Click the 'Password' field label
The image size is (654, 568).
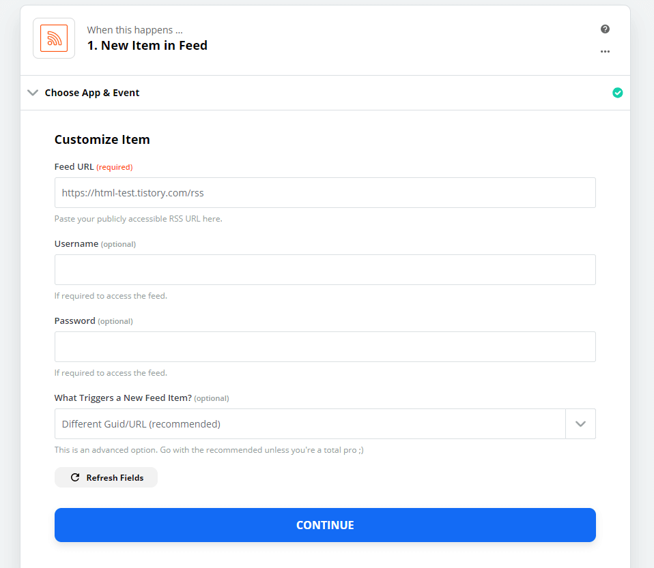[75, 321]
